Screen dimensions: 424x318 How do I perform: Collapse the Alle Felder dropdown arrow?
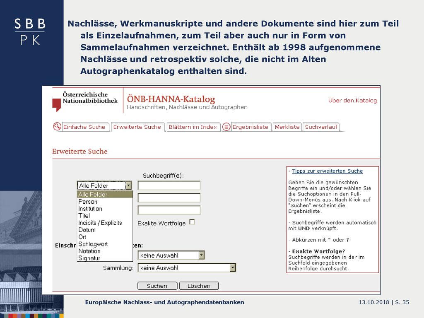point(128,185)
